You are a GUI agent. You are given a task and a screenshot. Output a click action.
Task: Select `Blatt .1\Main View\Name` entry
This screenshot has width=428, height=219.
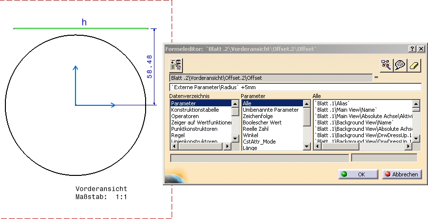(363, 110)
